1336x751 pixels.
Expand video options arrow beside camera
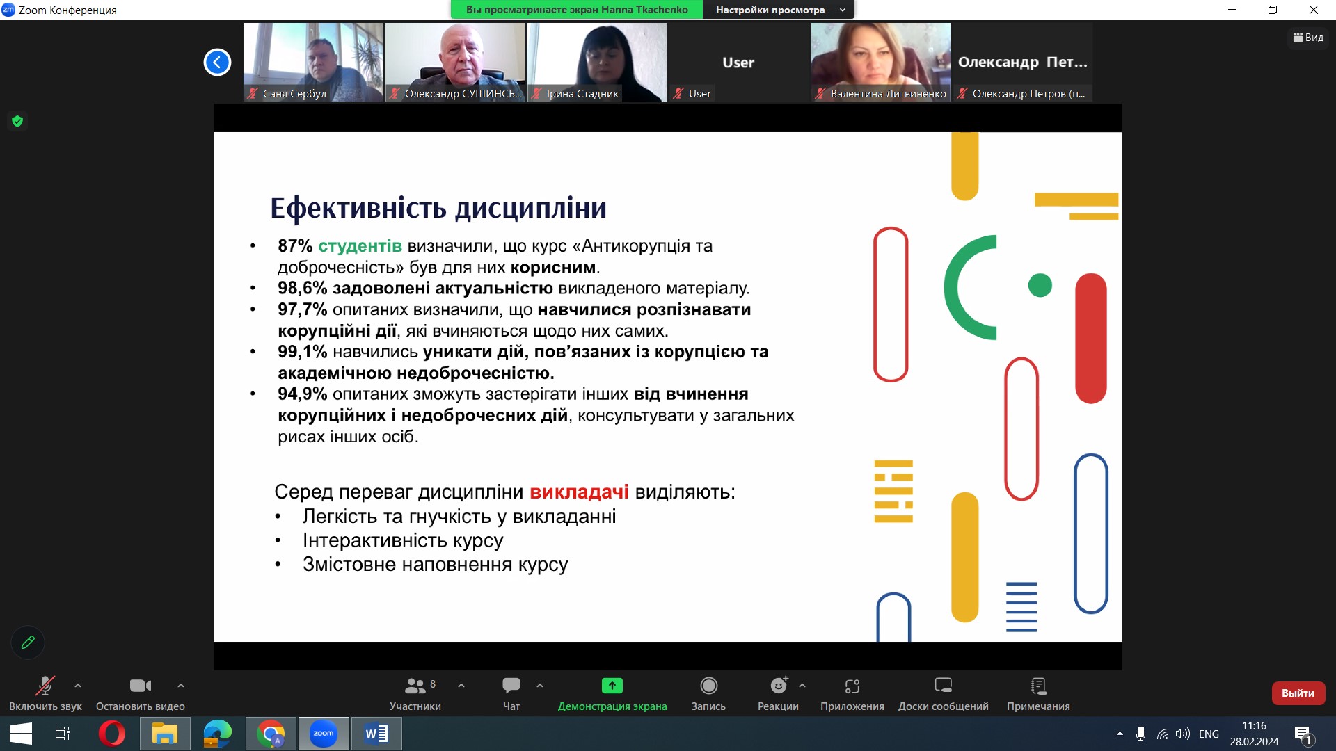tap(181, 686)
